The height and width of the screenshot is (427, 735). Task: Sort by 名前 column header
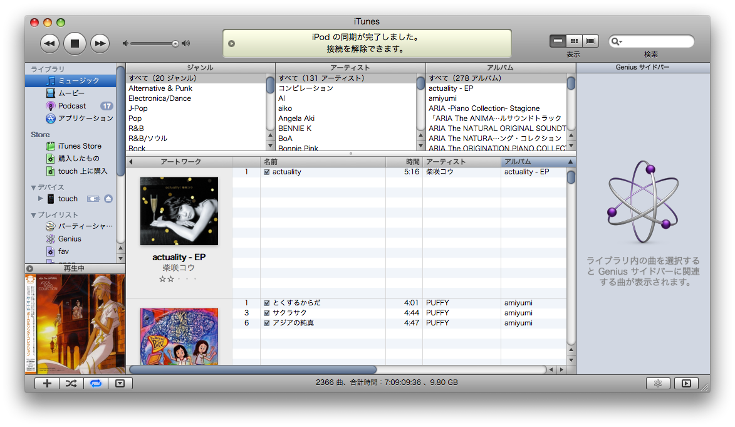coord(323,162)
